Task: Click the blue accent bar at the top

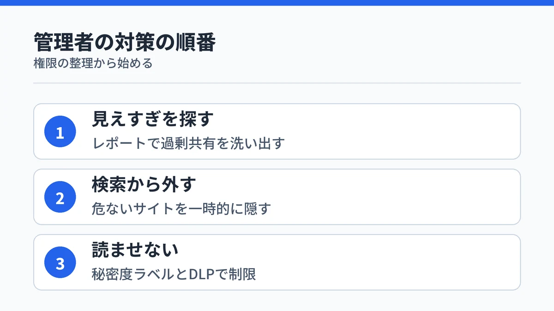Action: pyautogui.click(x=277, y=3)
